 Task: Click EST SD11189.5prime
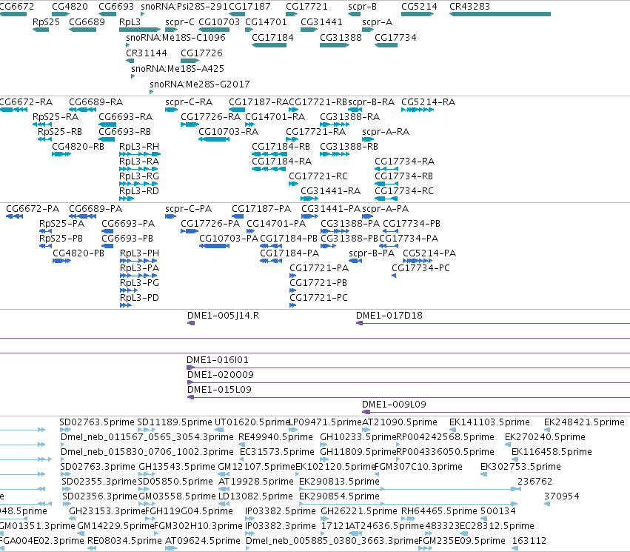coord(175,422)
